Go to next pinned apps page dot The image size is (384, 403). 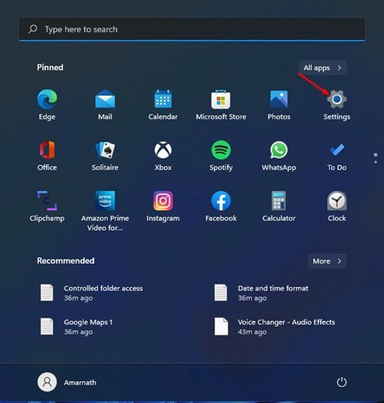[x=375, y=162]
